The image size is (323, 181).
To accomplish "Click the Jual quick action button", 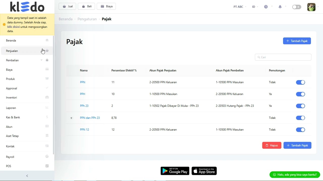I will click(67, 6).
